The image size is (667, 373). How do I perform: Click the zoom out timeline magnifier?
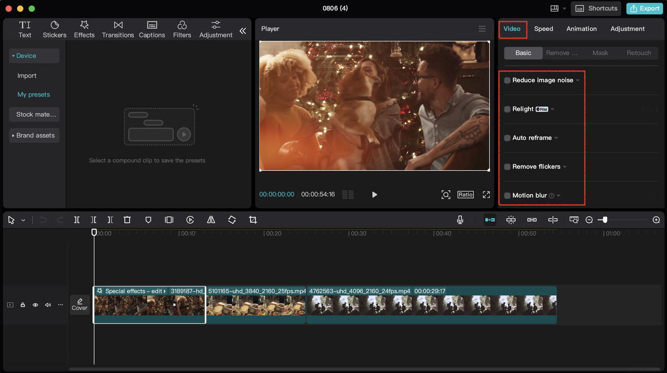(x=589, y=220)
